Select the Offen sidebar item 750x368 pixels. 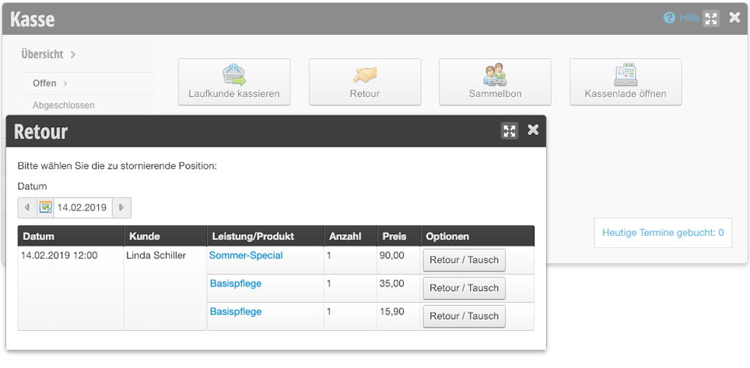tap(50, 83)
